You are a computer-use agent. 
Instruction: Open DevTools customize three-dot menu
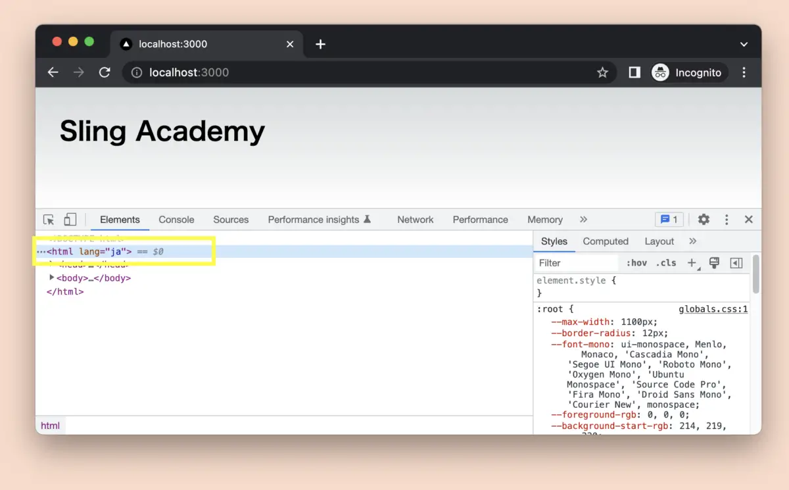(x=727, y=220)
